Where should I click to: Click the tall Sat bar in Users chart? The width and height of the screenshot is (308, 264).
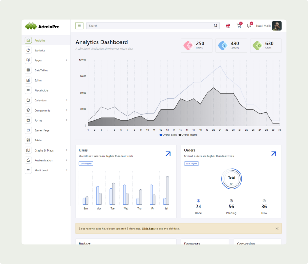(168, 190)
